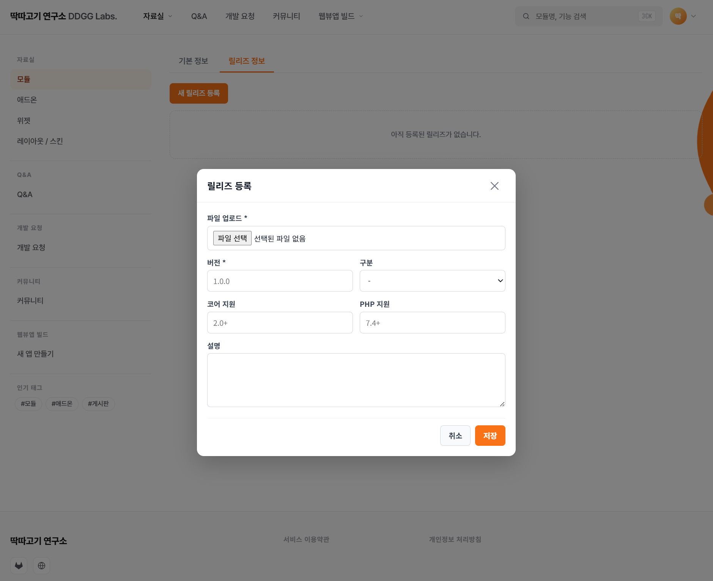Focus the 코어 지원 input field
This screenshot has width=713, height=581.
(x=280, y=323)
